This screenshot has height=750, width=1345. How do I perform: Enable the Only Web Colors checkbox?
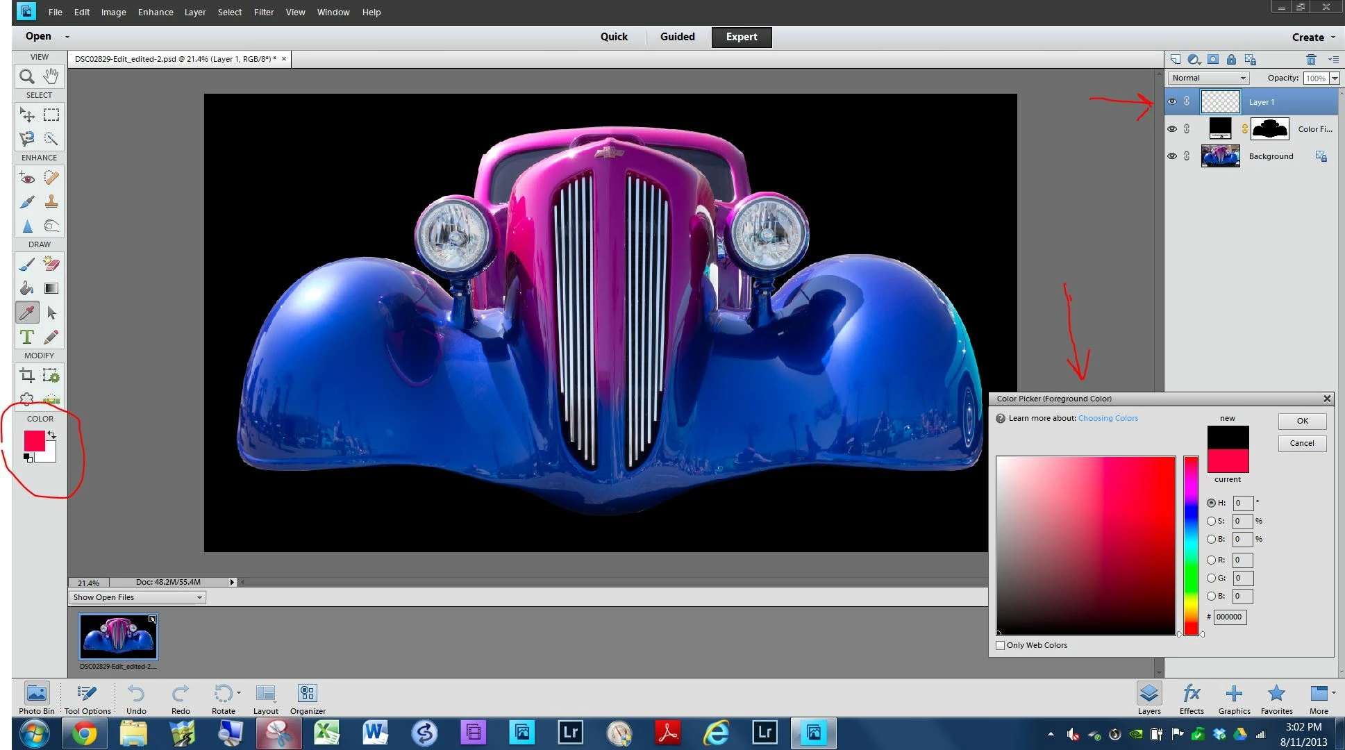(1001, 645)
